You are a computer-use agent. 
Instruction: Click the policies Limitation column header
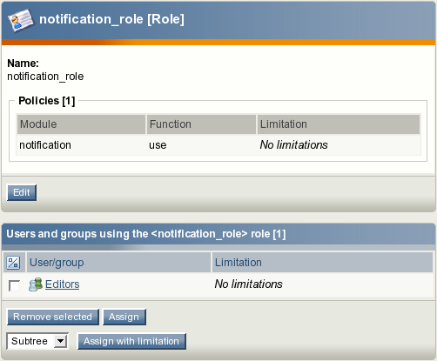[339, 124]
